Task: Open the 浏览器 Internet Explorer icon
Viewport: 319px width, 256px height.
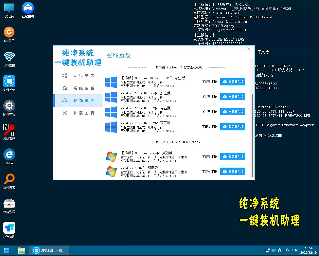Action: [9, 157]
